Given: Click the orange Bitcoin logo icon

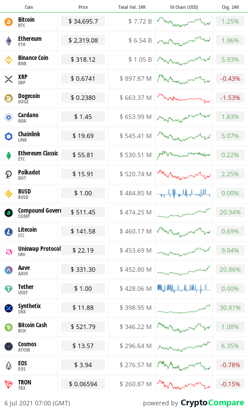Looking at the screenshot, I should (9, 22).
